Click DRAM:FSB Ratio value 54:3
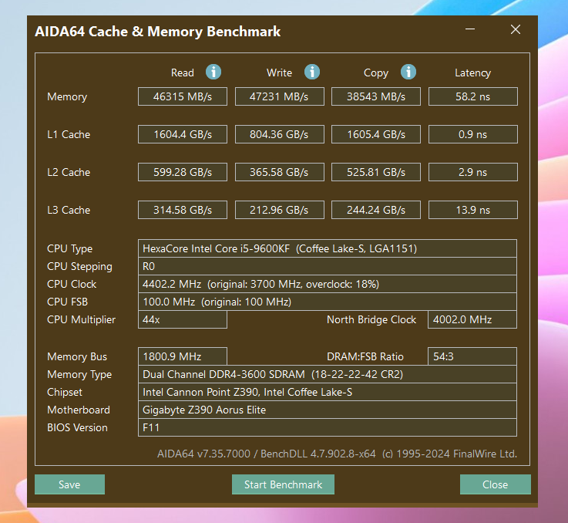Screen dimensions: 568x523 click(472, 356)
